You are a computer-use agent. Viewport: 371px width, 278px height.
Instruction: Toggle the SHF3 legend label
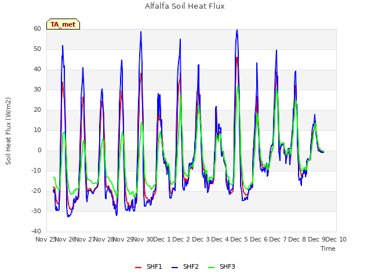pyautogui.click(x=227, y=266)
